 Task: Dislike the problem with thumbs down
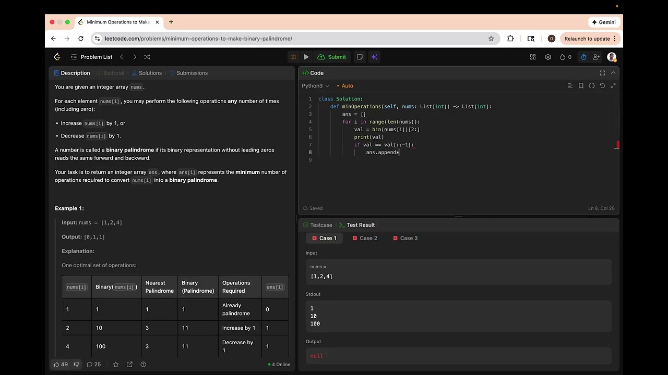point(76,365)
